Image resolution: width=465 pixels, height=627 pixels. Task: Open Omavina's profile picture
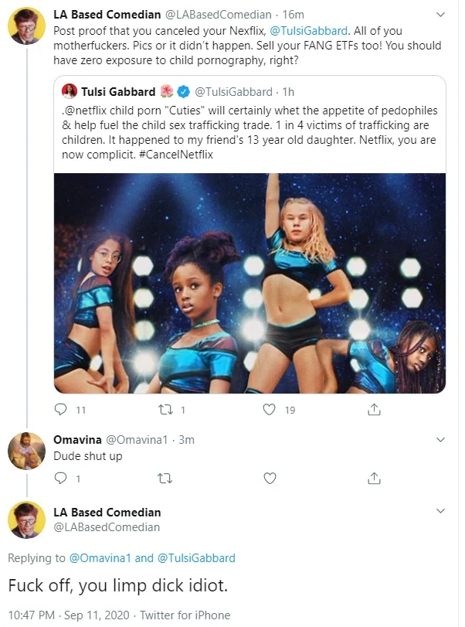click(26, 451)
